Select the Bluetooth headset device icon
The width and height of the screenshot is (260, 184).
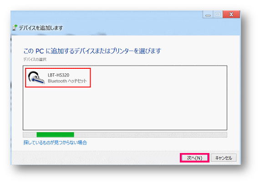36,77
